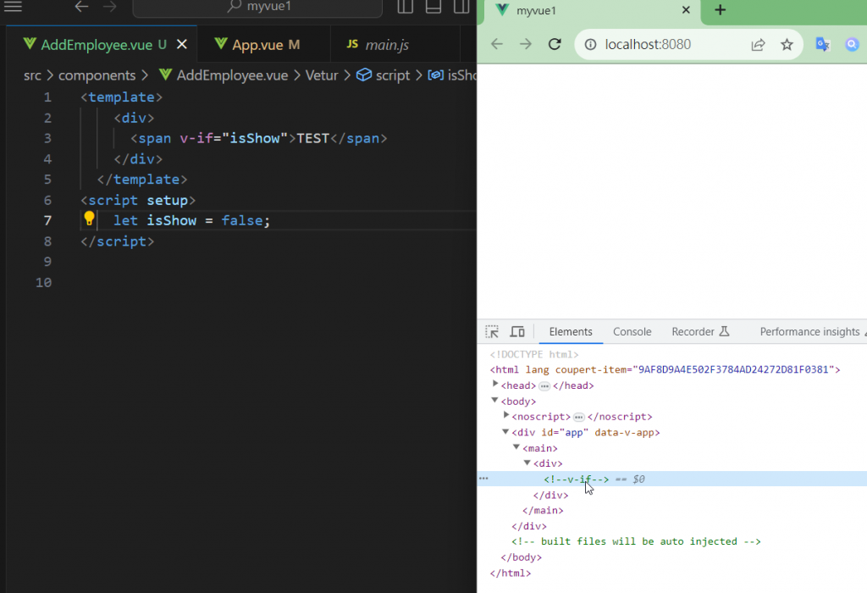Screen dimensions: 867x593
Task: Click the isShow variable on line 7
Action: (x=171, y=221)
